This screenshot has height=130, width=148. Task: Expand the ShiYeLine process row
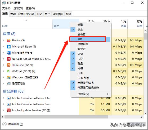tap(3, 65)
